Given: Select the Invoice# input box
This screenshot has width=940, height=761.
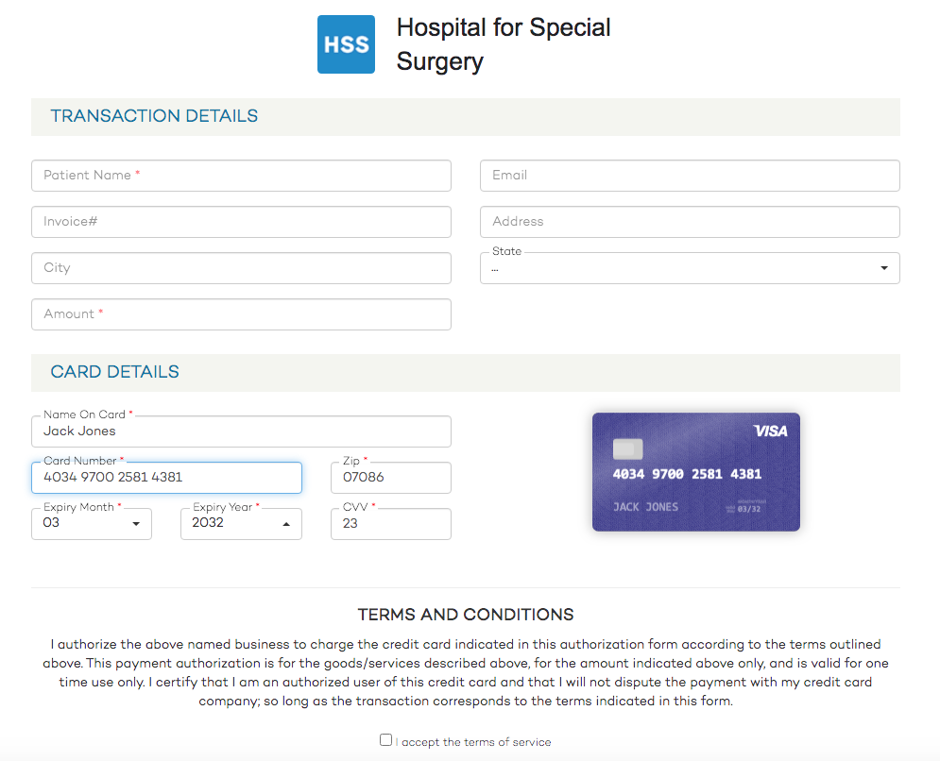Looking at the screenshot, I should click(x=241, y=222).
